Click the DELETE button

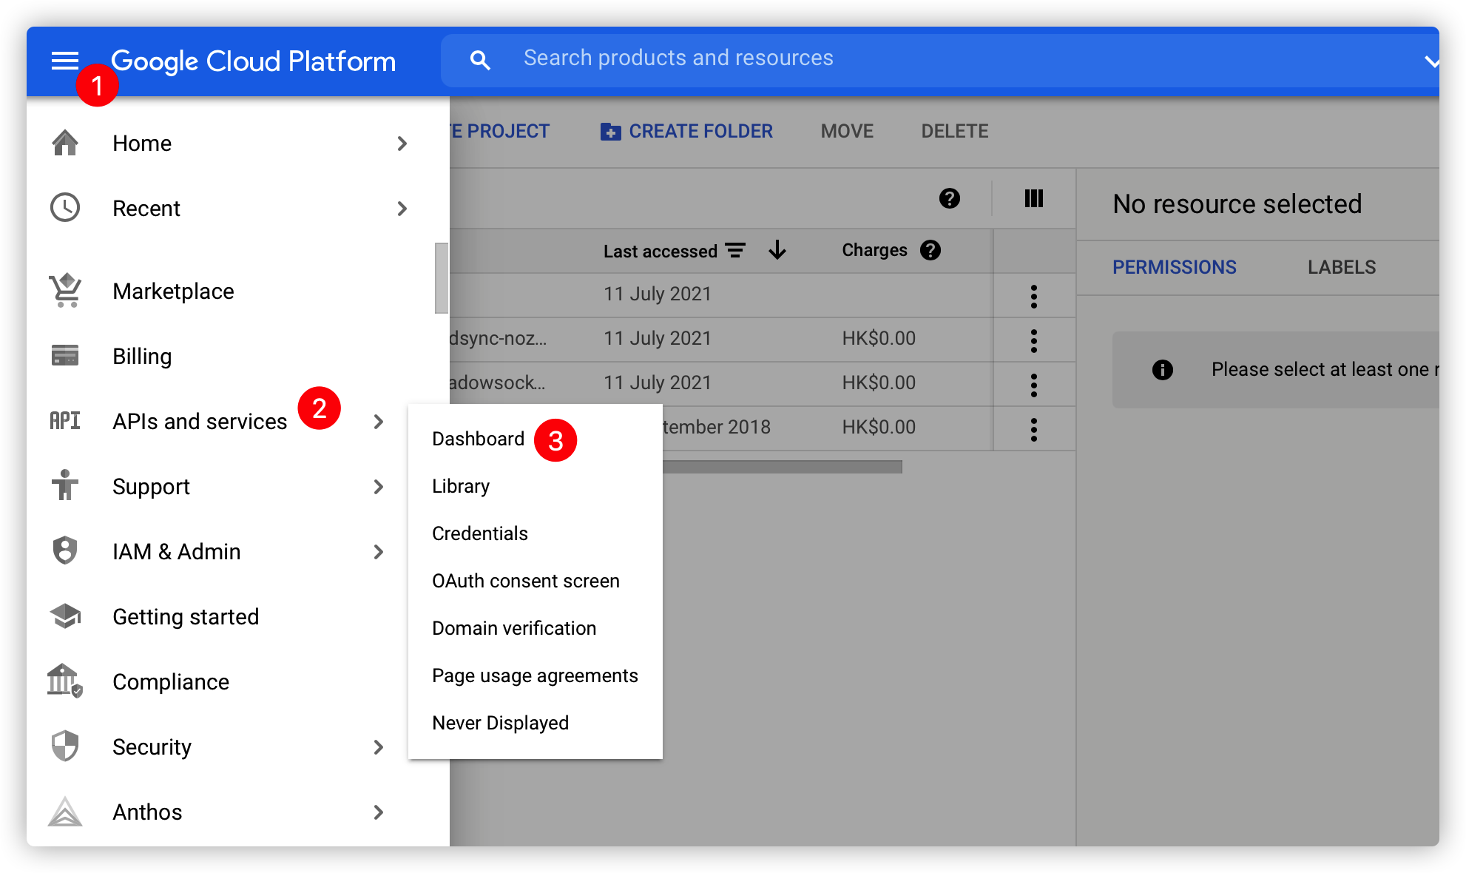pyautogui.click(x=955, y=131)
